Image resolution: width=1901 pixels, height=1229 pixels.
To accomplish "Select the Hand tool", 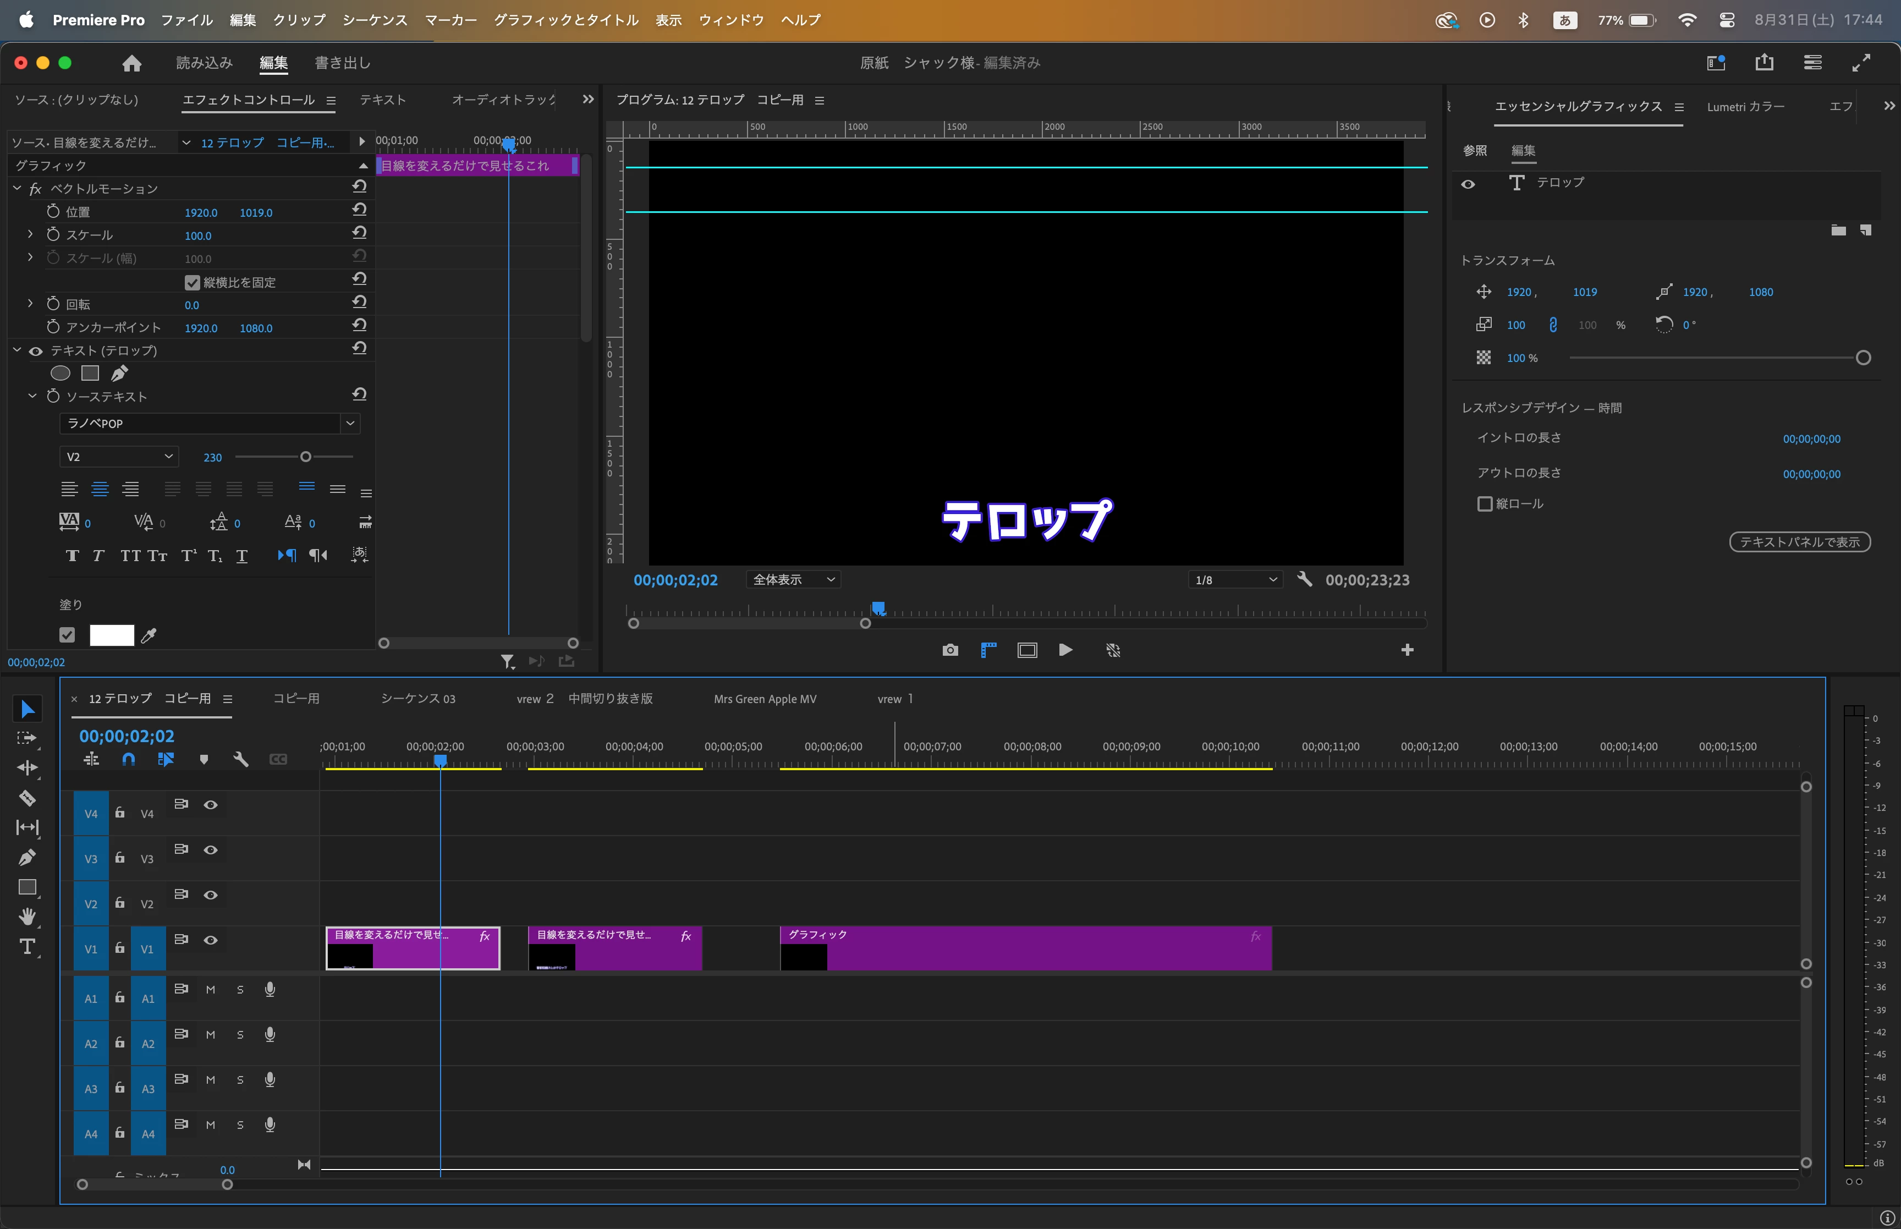I will pyautogui.click(x=27, y=917).
